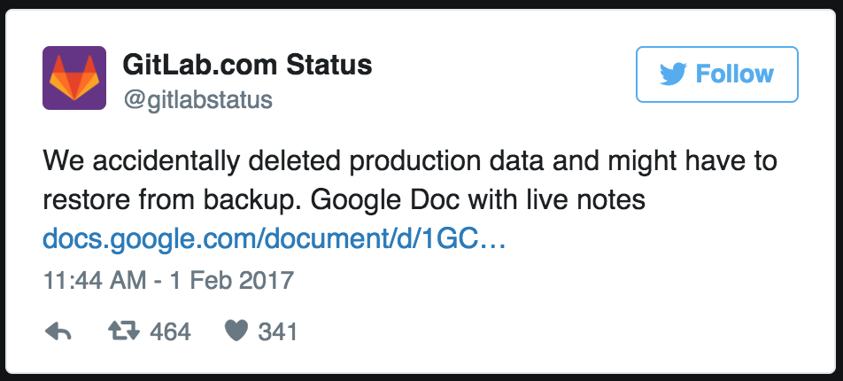Reply to the tweet using the arrow icon

click(58, 332)
